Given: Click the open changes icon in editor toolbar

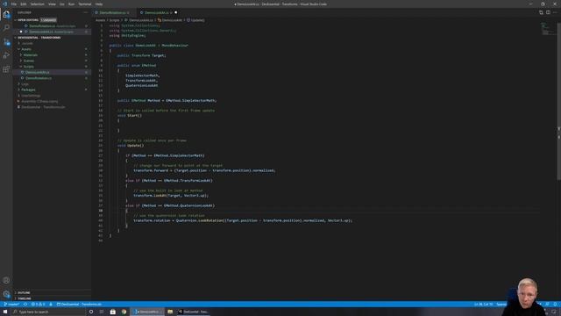Looking at the screenshot, I should pyautogui.click(x=541, y=12).
